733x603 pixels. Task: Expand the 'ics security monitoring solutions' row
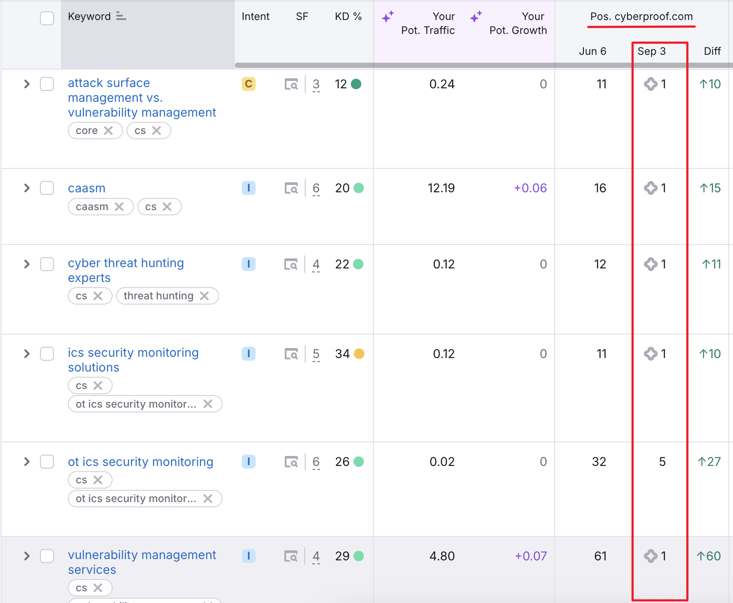click(x=27, y=354)
